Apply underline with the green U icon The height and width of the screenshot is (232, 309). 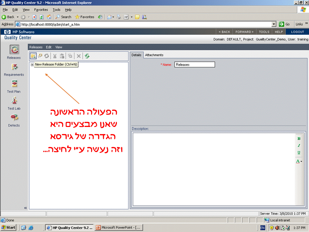(x=299, y=152)
